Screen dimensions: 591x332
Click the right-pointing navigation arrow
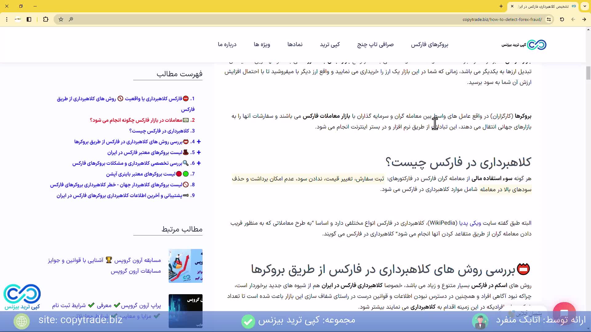coord(584,19)
